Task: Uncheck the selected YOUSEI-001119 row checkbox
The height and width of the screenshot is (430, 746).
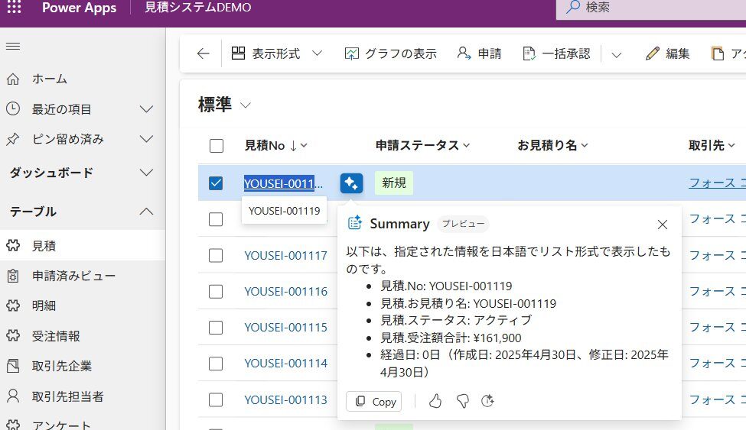Action: click(216, 183)
